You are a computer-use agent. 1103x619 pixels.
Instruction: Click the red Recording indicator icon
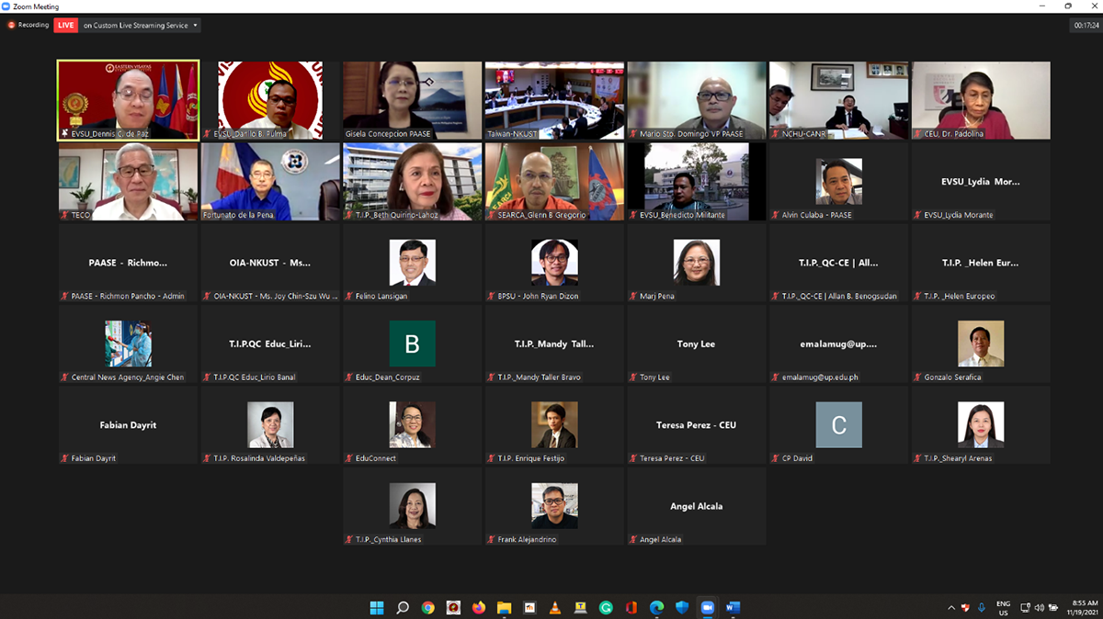(12, 25)
